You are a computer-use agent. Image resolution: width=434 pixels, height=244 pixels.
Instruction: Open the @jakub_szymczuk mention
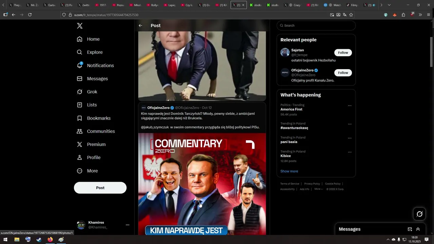pos(155,127)
